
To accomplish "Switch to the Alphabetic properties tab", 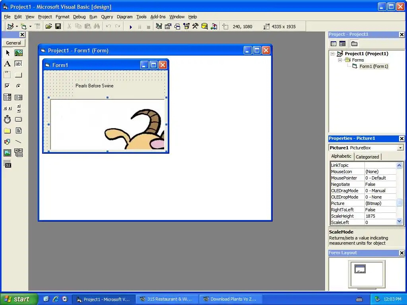I will (341, 156).
